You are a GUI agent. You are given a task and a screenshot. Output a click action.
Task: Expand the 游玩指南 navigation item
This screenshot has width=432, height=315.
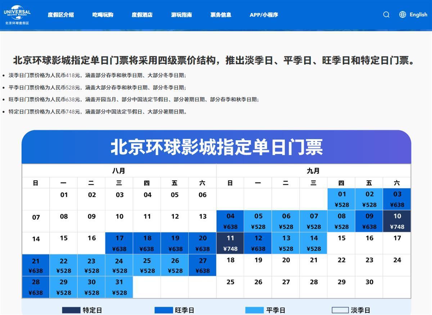(181, 15)
